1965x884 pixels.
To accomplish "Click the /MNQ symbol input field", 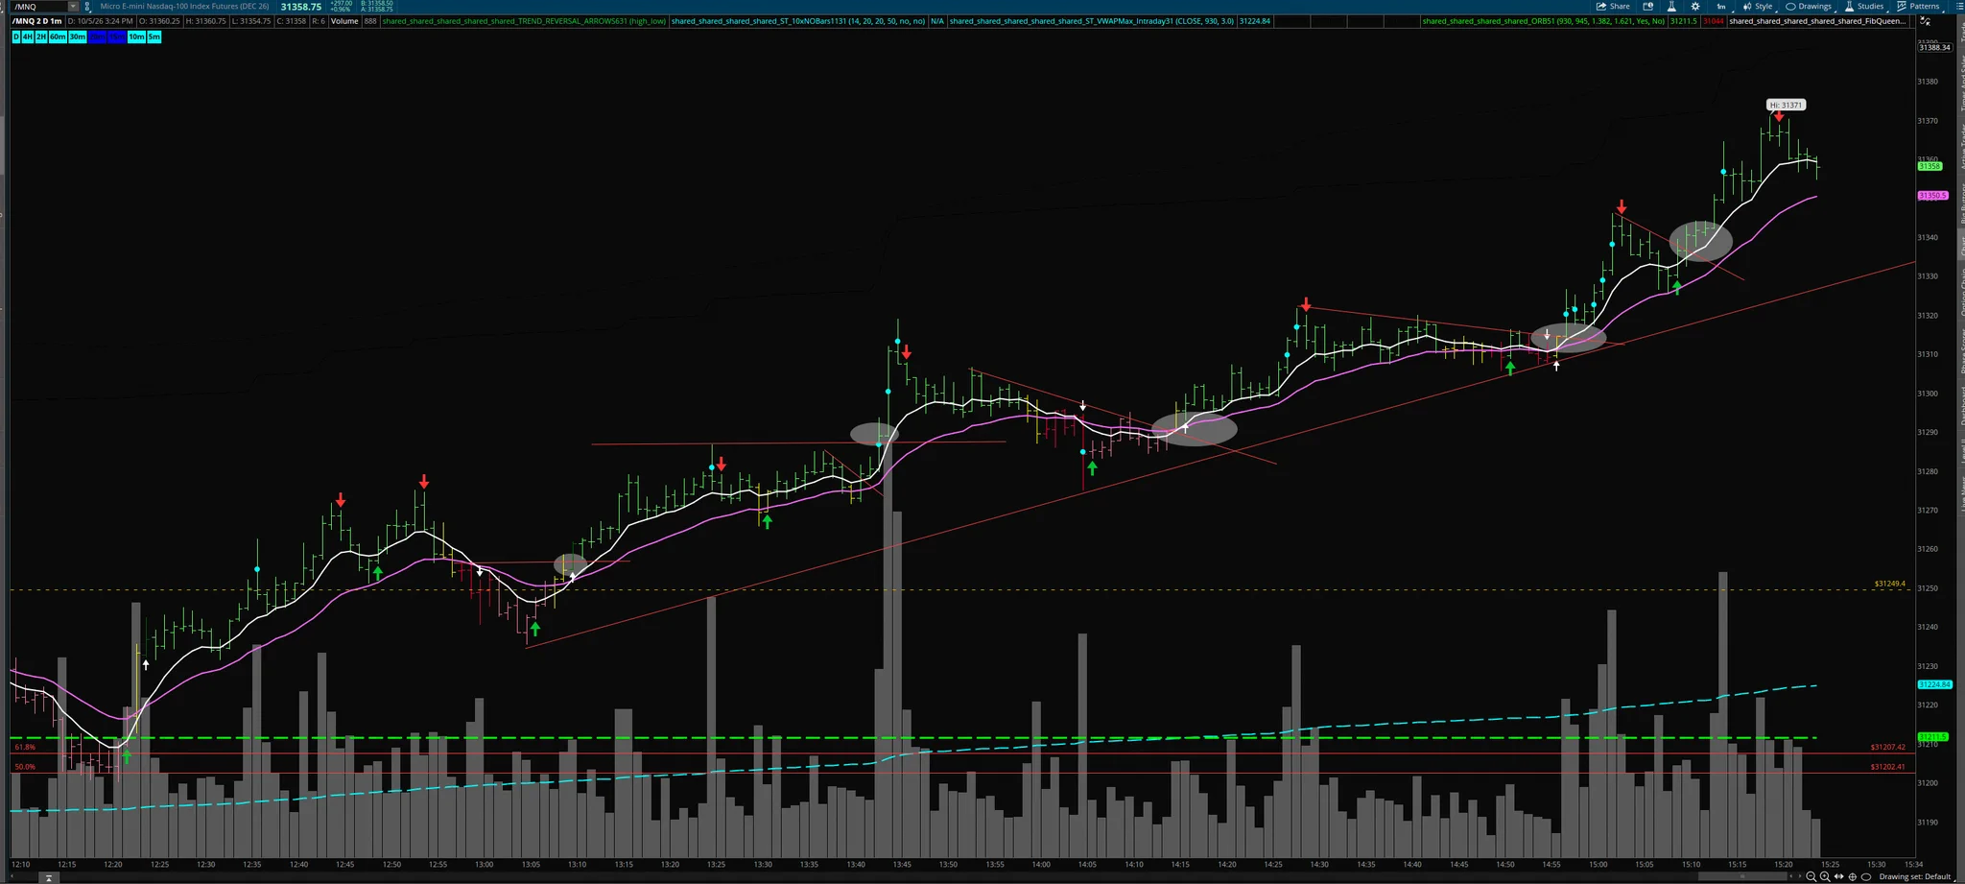I will click(x=39, y=7).
